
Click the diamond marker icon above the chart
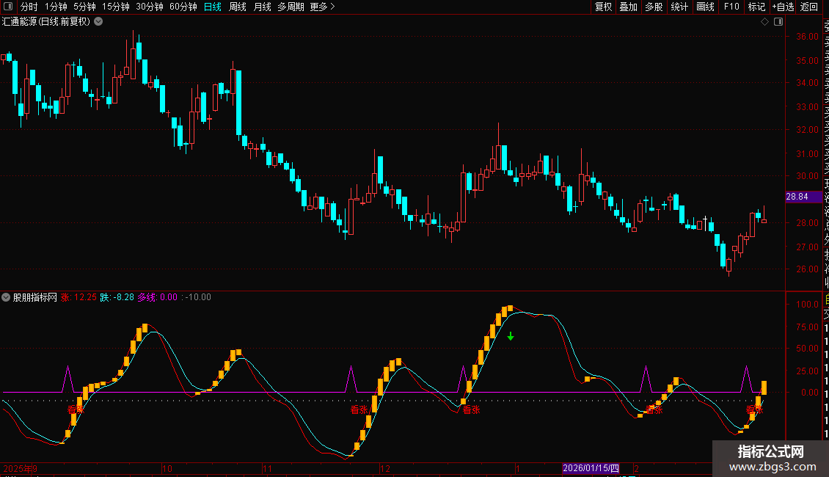[764, 22]
